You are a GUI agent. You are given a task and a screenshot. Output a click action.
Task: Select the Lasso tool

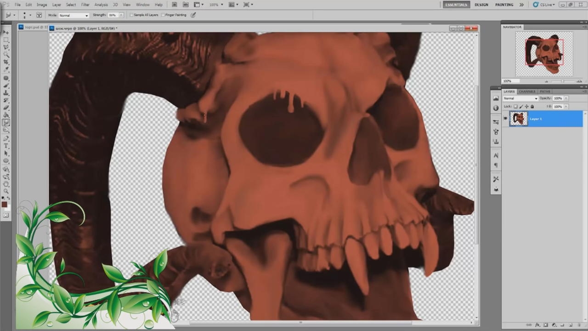point(6,47)
